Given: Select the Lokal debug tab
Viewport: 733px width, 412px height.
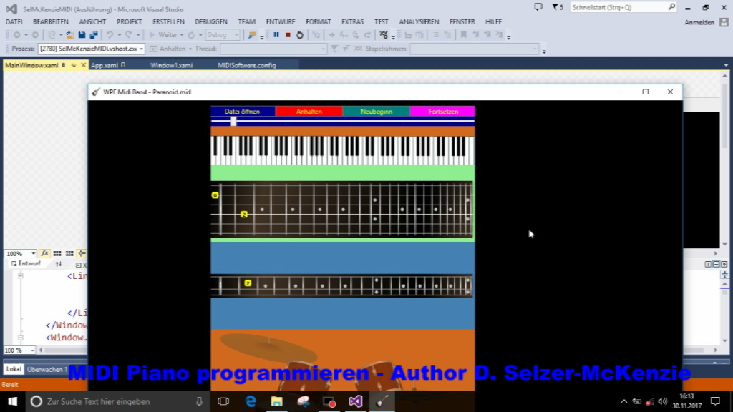Looking at the screenshot, I should click(14, 369).
